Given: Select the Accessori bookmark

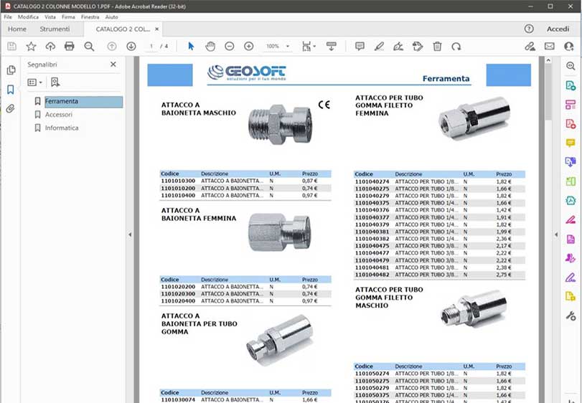Looking at the screenshot, I should tap(59, 115).
